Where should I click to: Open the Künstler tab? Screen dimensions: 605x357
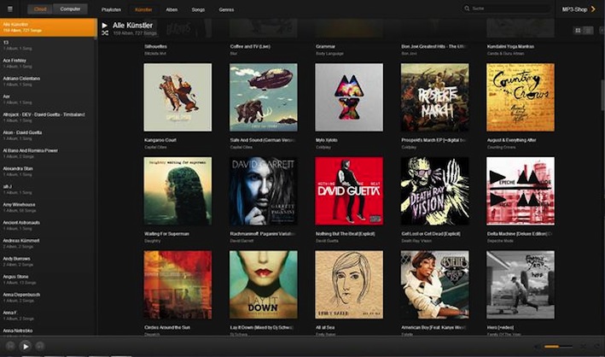[143, 9]
